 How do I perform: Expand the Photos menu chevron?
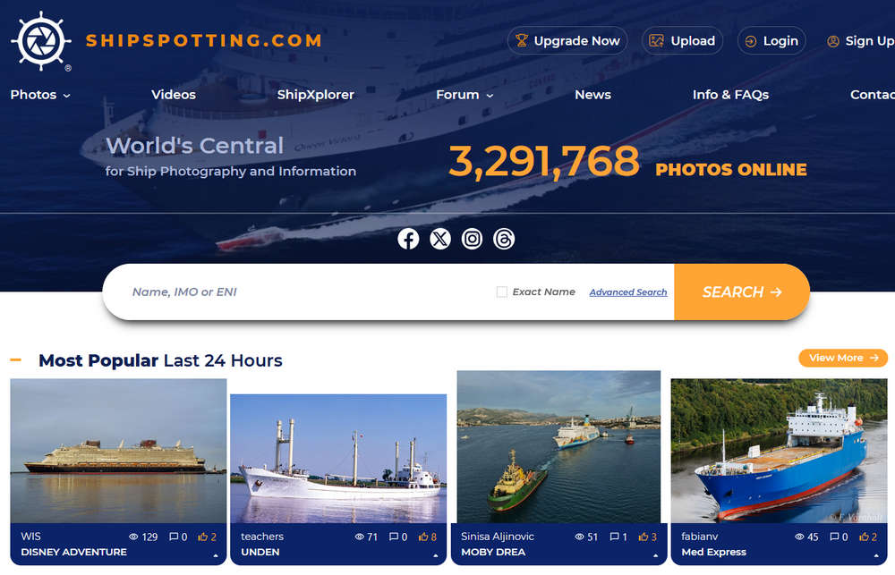pos(67,96)
